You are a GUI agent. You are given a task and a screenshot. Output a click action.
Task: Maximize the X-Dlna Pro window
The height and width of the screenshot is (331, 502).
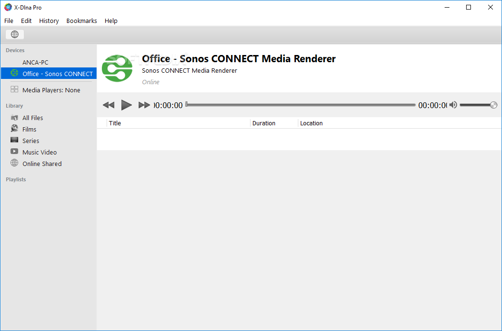(x=469, y=7)
